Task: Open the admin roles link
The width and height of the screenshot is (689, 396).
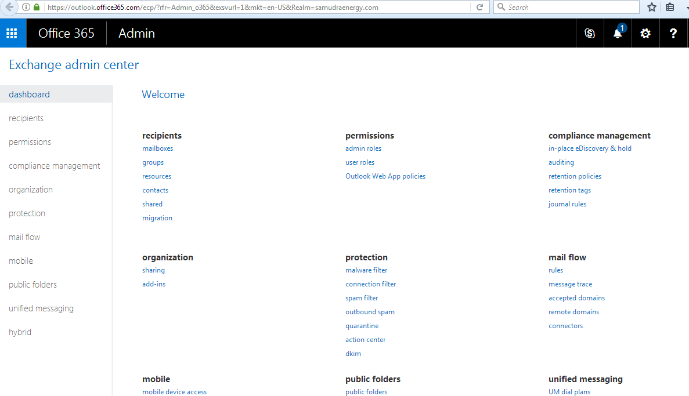Action: coord(363,148)
